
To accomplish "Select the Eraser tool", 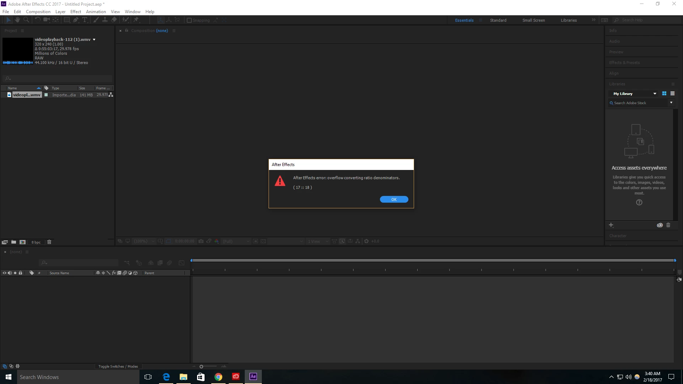I will [114, 20].
